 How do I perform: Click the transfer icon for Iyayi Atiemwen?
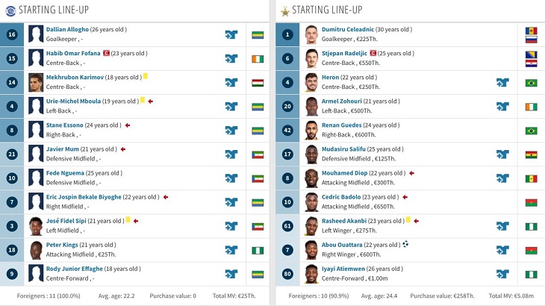pyautogui.click(x=502, y=274)
